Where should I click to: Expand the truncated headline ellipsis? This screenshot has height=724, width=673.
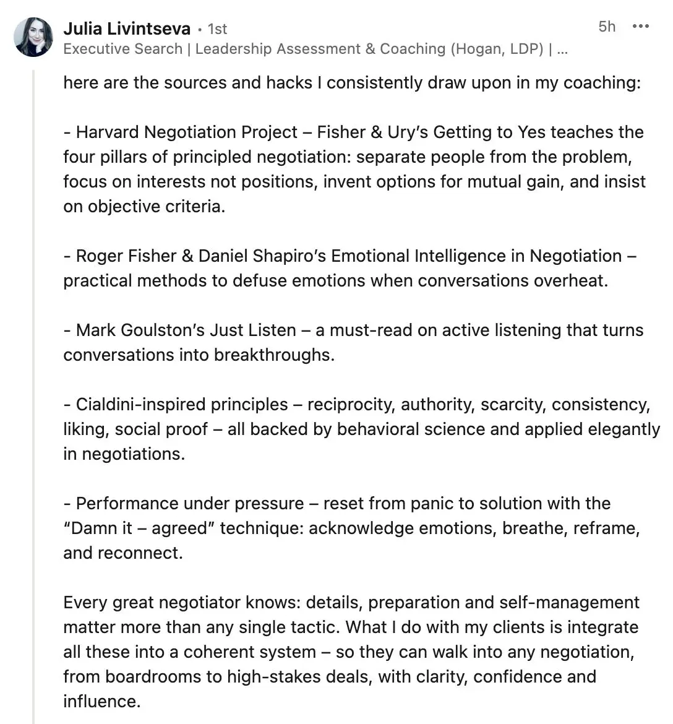562,49
